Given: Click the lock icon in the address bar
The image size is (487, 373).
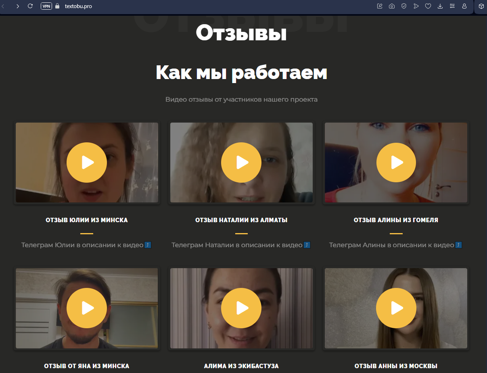Looking at the screenshot, I should [x=56, y=6].
